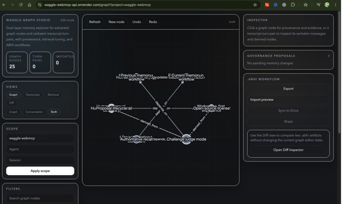Open browser extensions puzzle icon
Viewport: 342px width, 204px height.
tap(293, 5)
